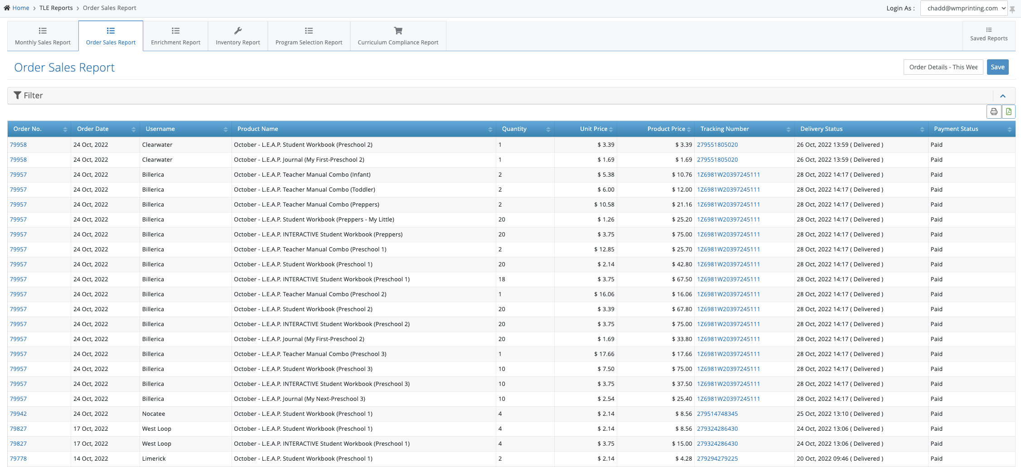
Task: Open order 79958 for Student Workbook row
Action: pyautogui.click(x=18, y=144)
